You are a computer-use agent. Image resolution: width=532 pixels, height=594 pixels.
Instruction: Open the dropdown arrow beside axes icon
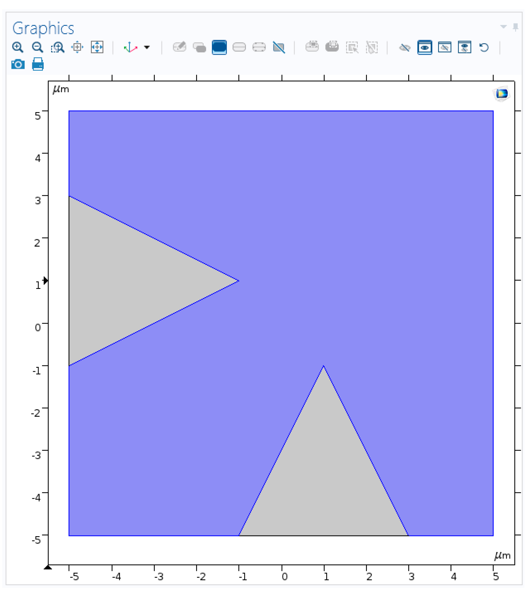click(147, 47)
